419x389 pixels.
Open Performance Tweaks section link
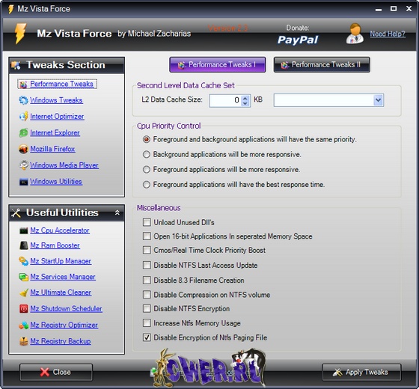[x=61, y=84]
